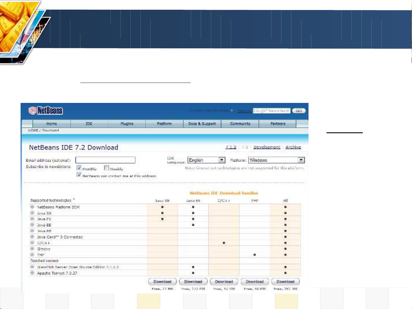Open the Partners tab

coord(278,124)
